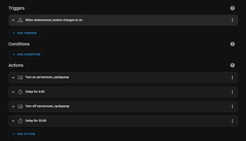Open three-dot menu for Turn on serverroom_cyclepump
The width and height of the screenshot is (246, 141).
point(232,78)
